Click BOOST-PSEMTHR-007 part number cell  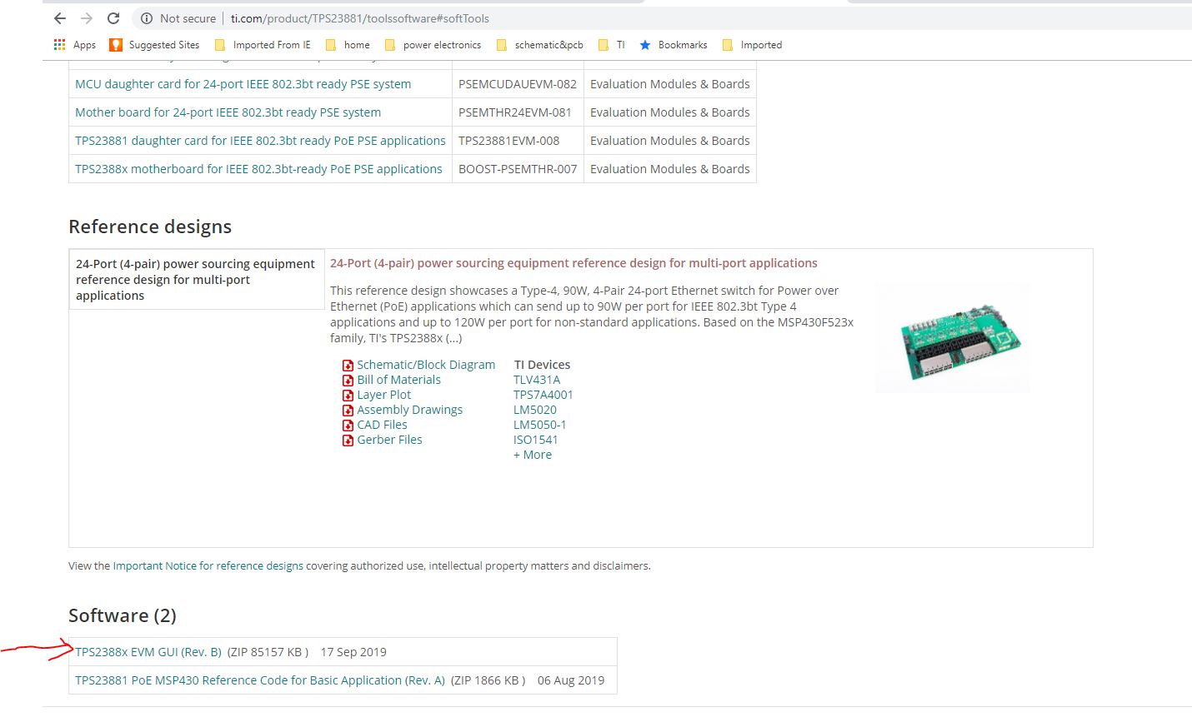(x=518, y=169)
